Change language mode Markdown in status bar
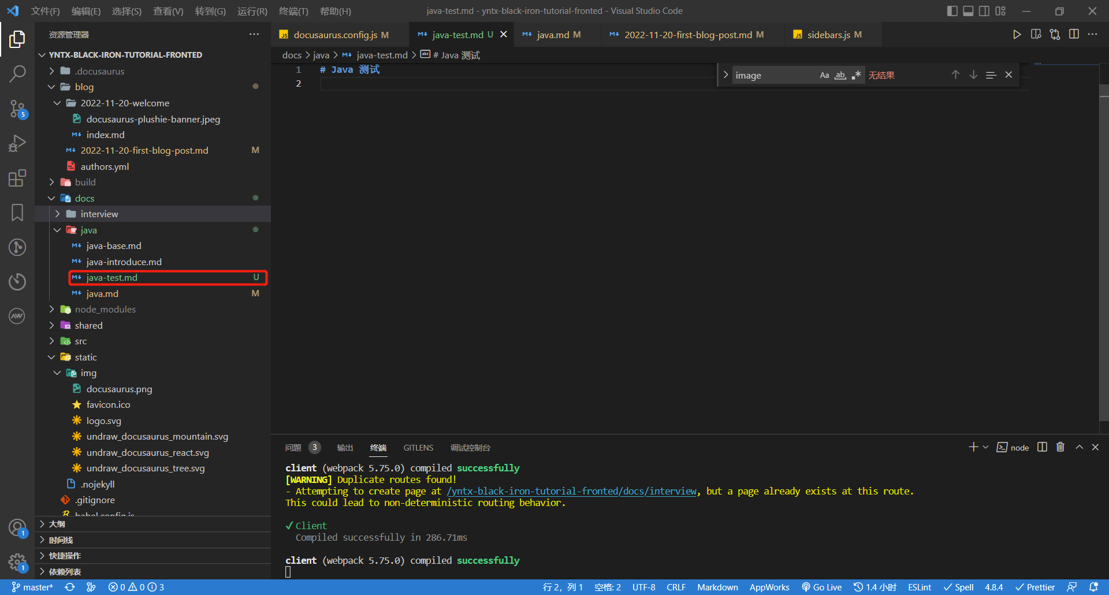Viewport: 1109px width, 595px height. click(x=717, y=587)
